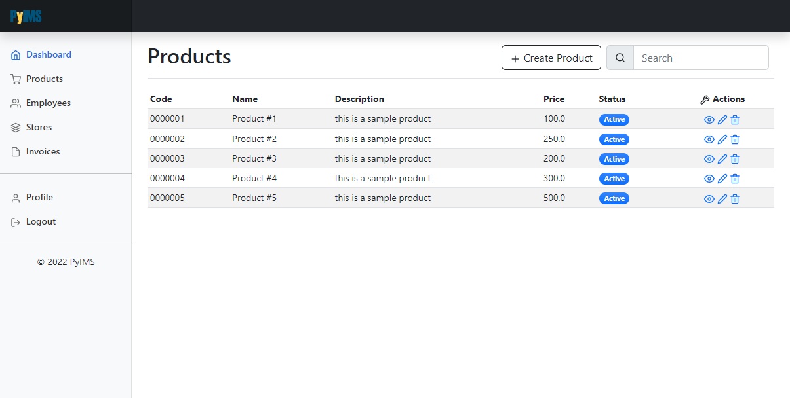Open the Stores sidebar item
The width and height of the screenshot is (790, 398).
(39, 127)
